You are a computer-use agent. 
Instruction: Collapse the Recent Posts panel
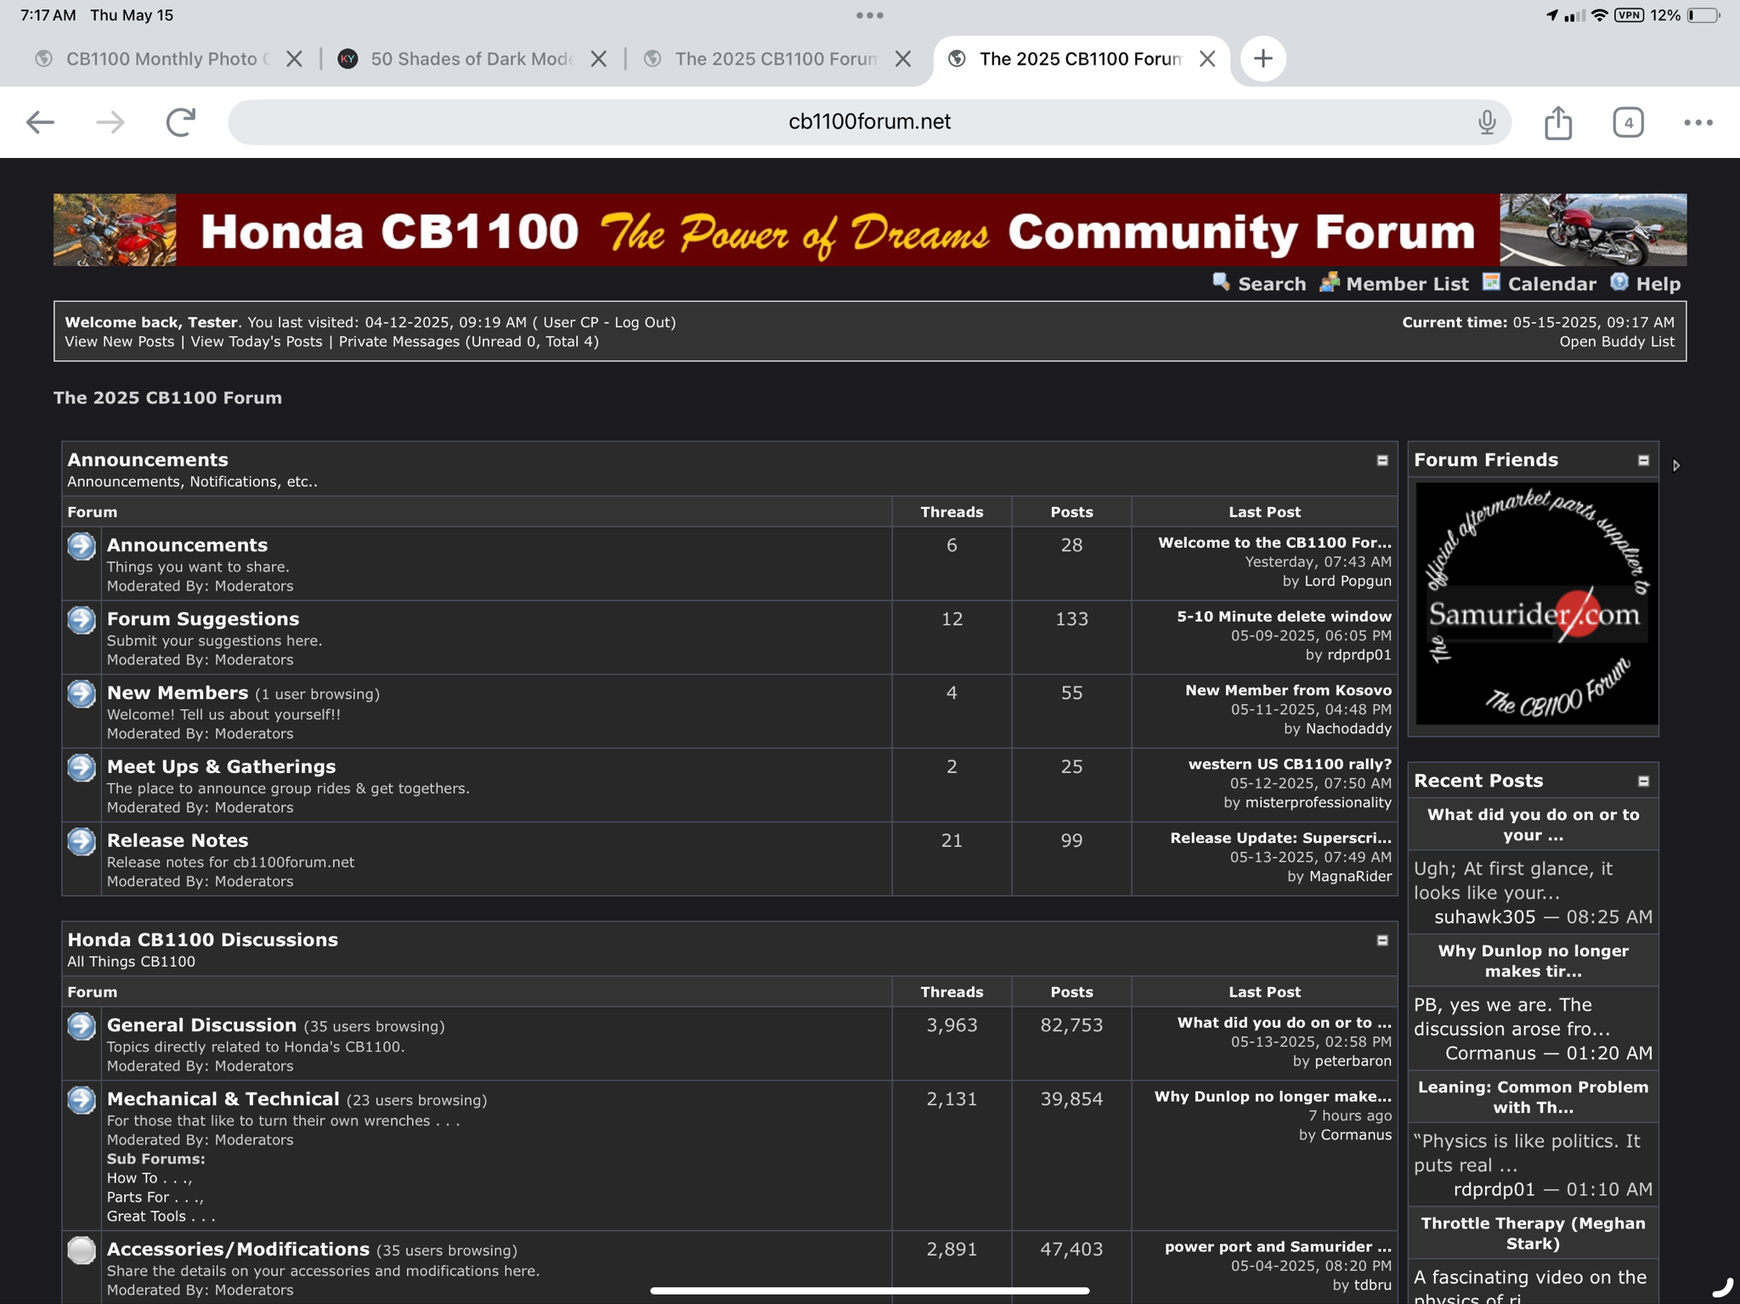[1643, 781]
